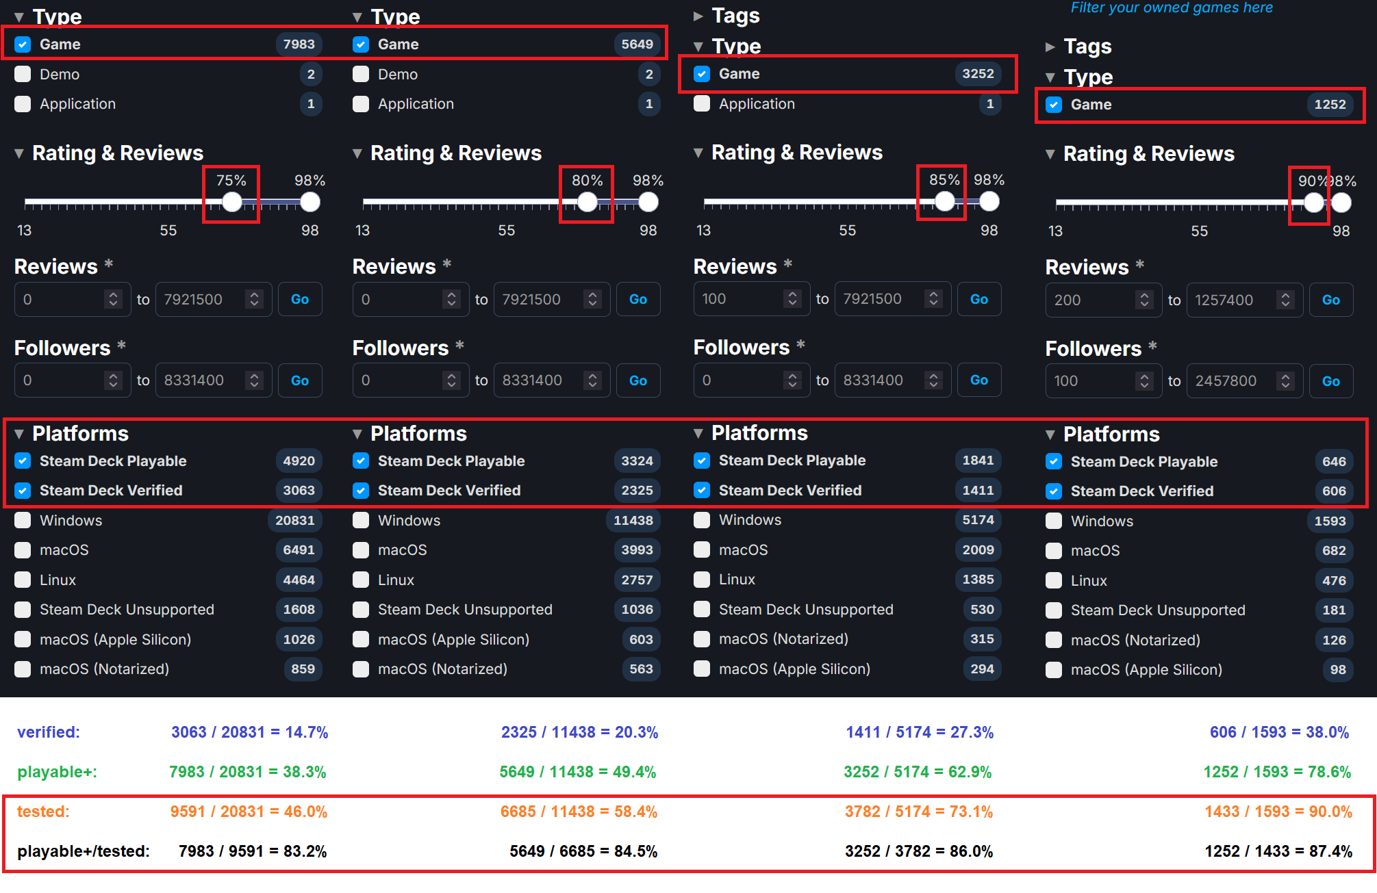Check the Windows checkbox with count 20831
1377x893 pixels.
[23, 521]
